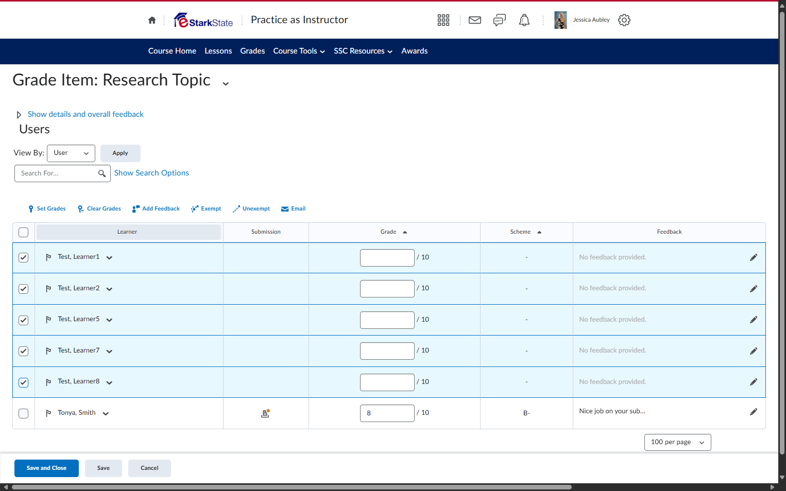Edit feedback pencil for Tonya, Smith
The image size is (786, 491).
pos(754,412)
